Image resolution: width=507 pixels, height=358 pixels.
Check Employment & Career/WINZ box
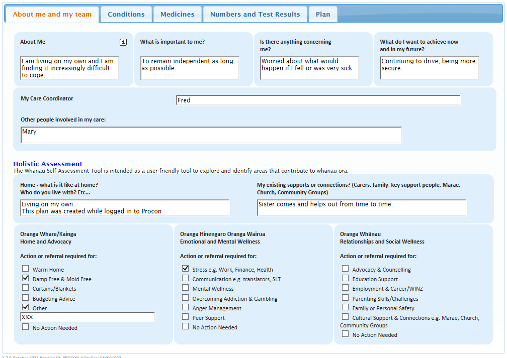point(345,288)
